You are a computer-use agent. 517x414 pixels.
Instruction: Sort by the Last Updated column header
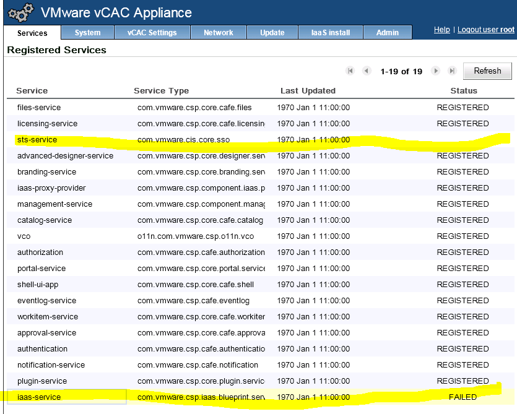tap(308, 90)
